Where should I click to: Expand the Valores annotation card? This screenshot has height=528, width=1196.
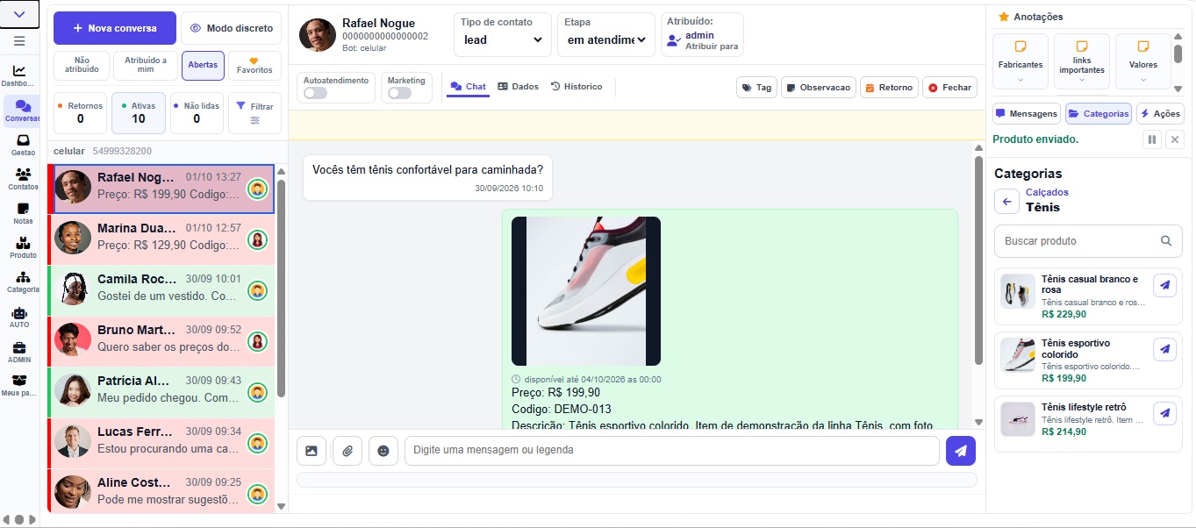coord(1143,61)
